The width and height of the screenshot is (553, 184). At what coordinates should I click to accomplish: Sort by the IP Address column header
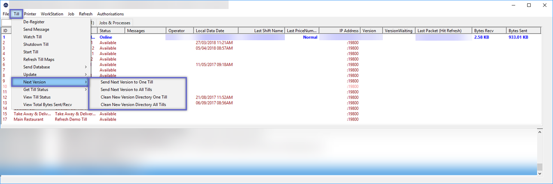348,31
